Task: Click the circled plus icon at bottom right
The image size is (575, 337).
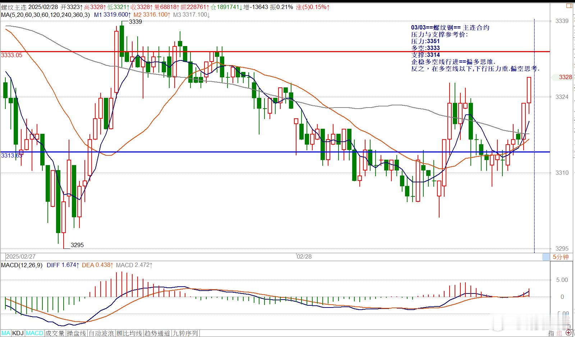Action: tap(569, 333)
